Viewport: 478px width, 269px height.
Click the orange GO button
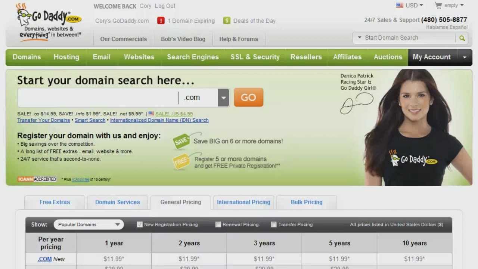coord(248,98)
